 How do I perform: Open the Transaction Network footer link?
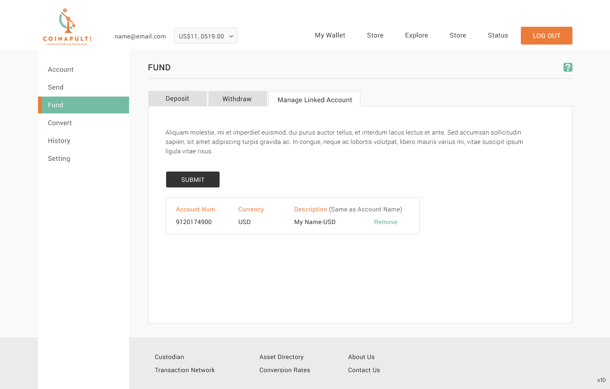point(185,370)
